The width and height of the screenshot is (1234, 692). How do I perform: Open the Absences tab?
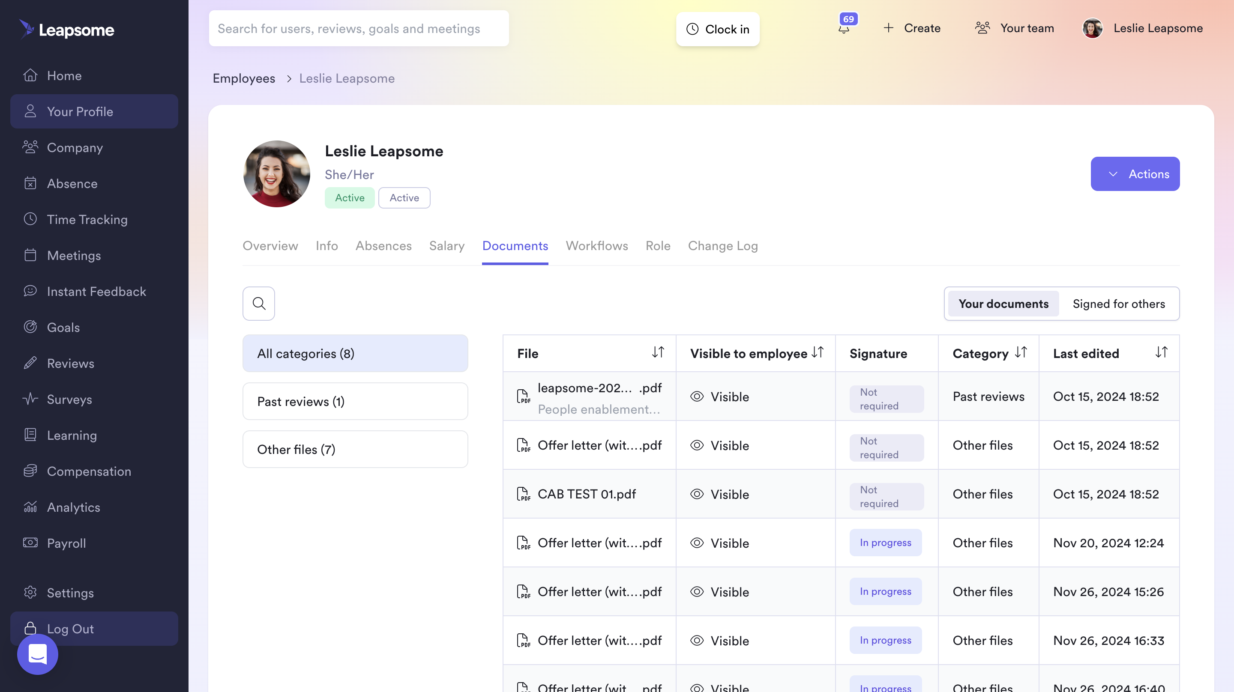point(383,246)
